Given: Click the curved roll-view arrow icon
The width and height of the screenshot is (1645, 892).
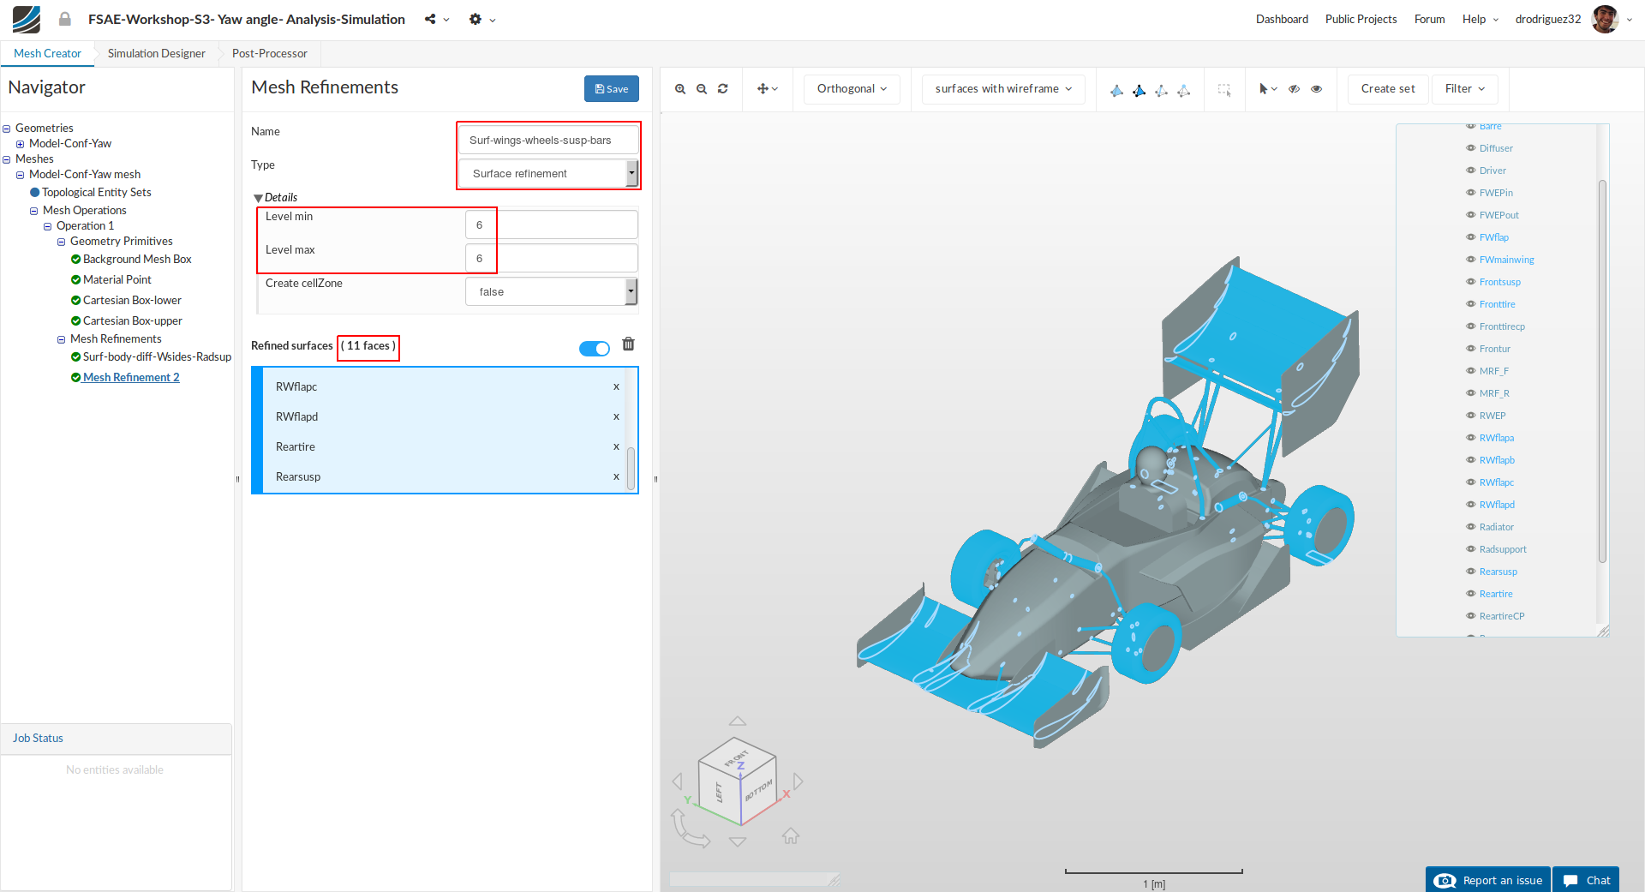Looking at the screenshot, I should (x=690, y=829).
